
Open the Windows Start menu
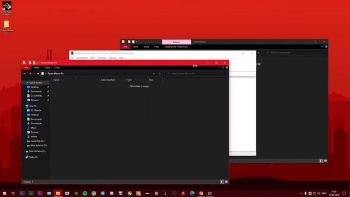pyautogui.click(x=4, y=193)
